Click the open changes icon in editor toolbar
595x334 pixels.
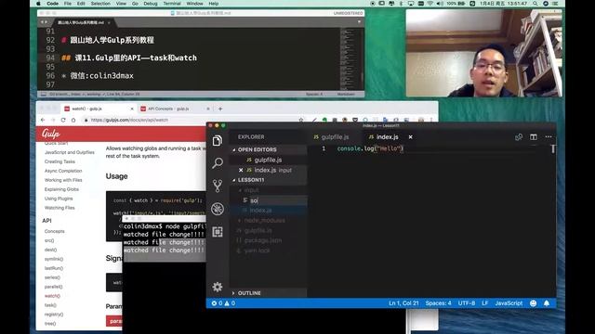point(519,136)
